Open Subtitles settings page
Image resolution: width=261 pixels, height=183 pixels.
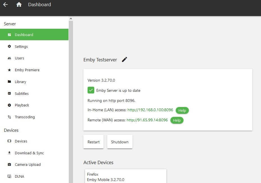click(x=34, y=93)
